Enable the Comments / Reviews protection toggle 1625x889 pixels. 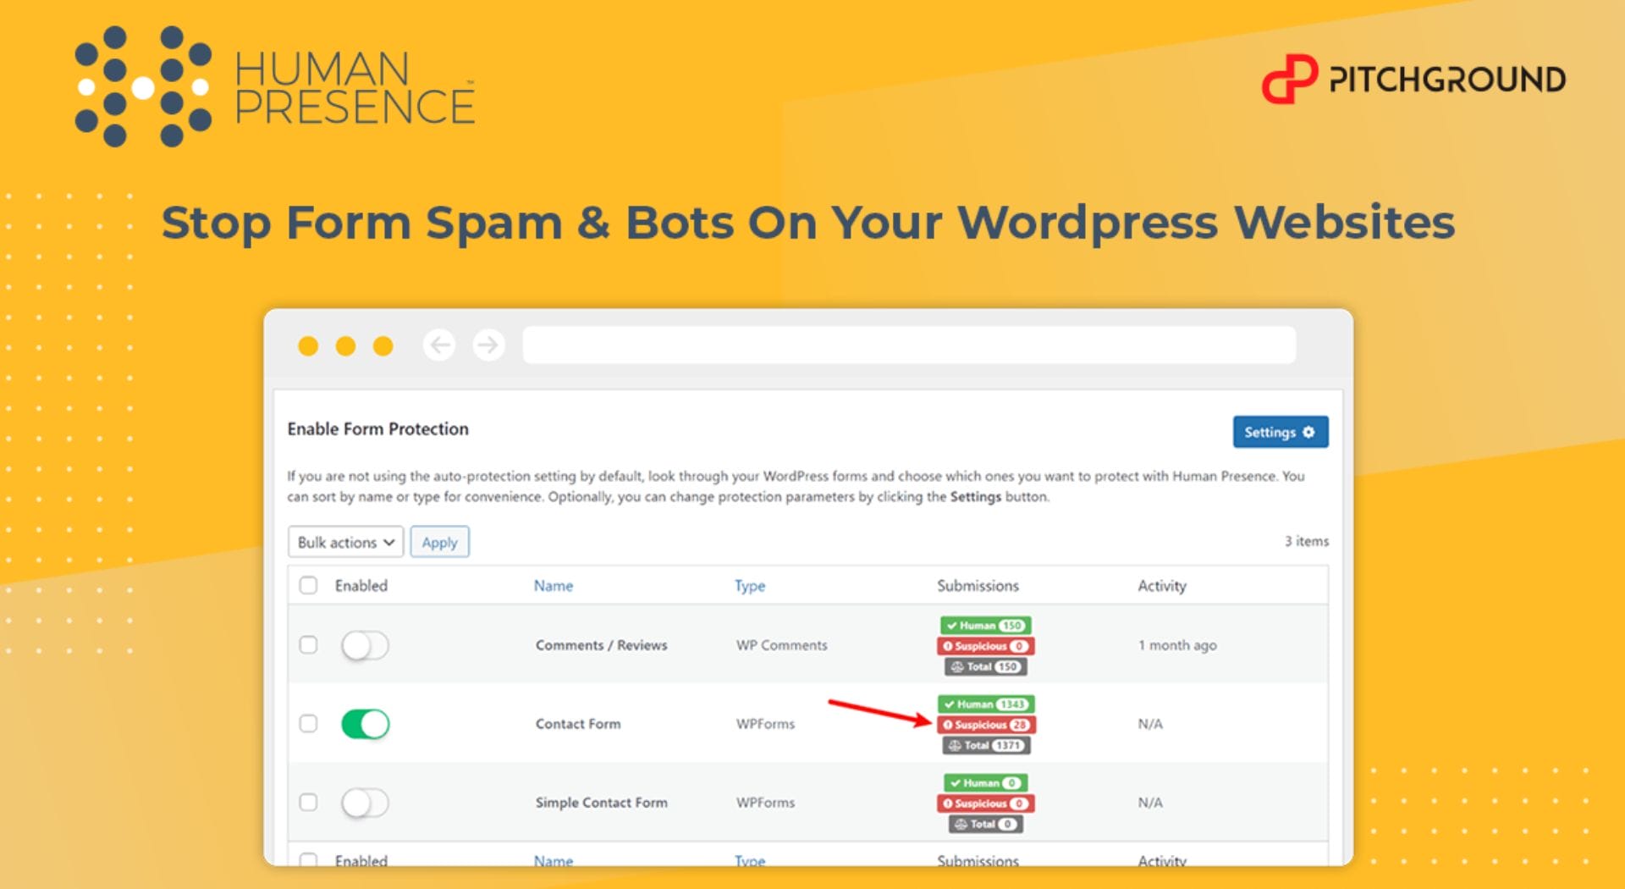click(x=365, y=646)
